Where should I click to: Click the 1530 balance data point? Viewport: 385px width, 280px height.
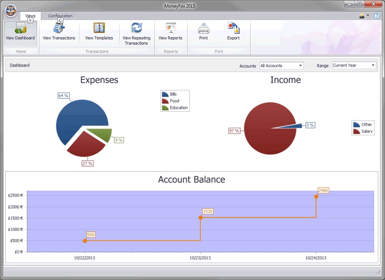[201, 217]
